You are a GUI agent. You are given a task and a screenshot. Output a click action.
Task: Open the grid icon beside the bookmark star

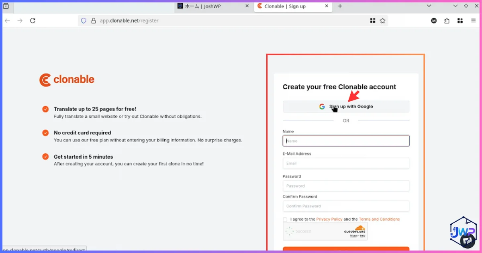[372, 20]
